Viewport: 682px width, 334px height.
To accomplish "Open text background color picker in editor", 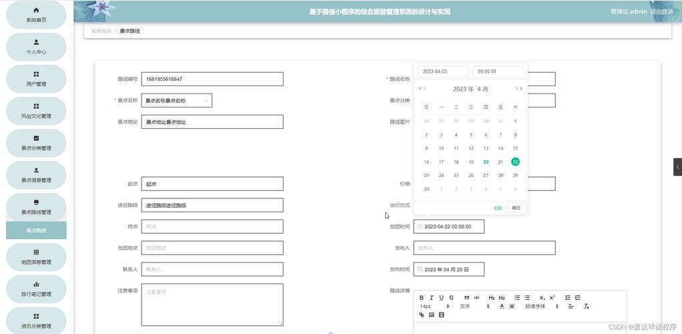I will (x=511, y=307).
